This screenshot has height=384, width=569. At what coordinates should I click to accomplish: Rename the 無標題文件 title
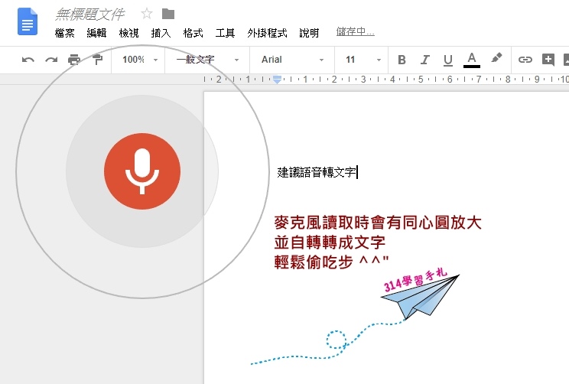coord(90,15)
